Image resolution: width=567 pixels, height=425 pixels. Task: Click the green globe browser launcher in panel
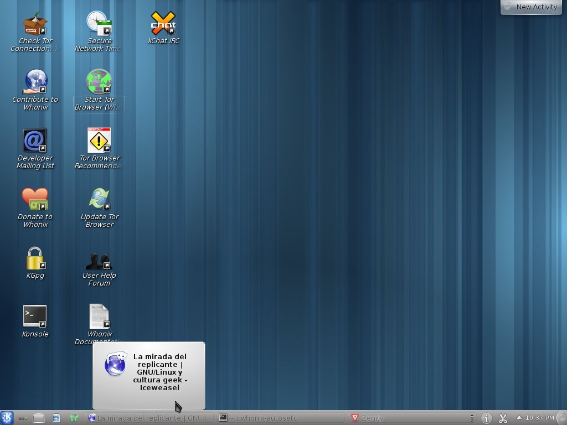74,418
